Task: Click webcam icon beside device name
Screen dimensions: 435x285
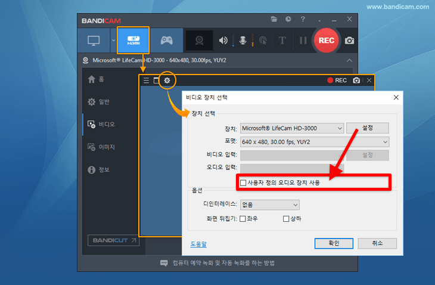Action: pos(86,60)
